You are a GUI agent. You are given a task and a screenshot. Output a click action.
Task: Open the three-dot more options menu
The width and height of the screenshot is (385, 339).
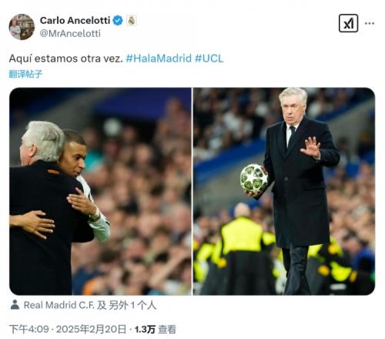(370, 23)
